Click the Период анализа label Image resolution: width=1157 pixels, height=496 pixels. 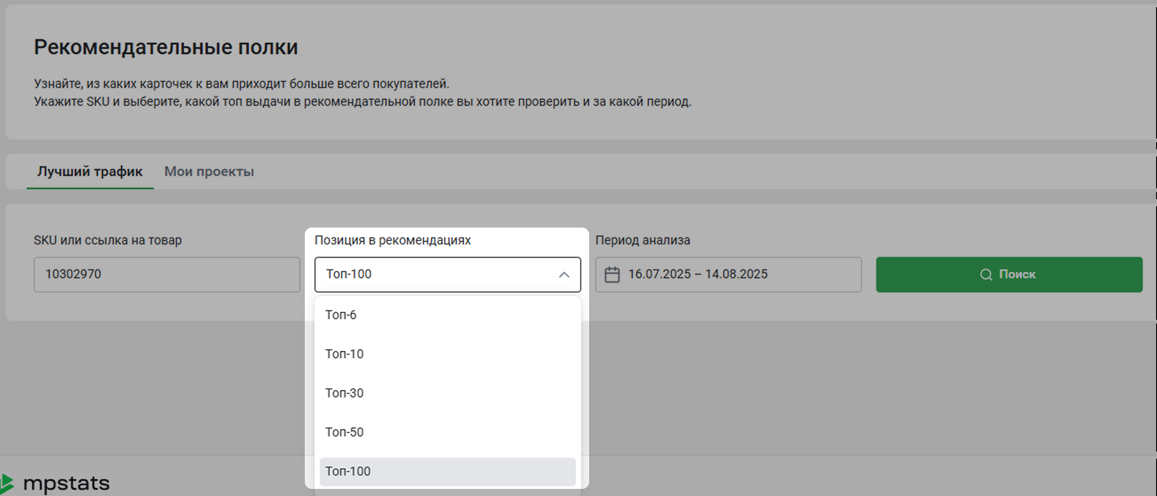[642, 240]
